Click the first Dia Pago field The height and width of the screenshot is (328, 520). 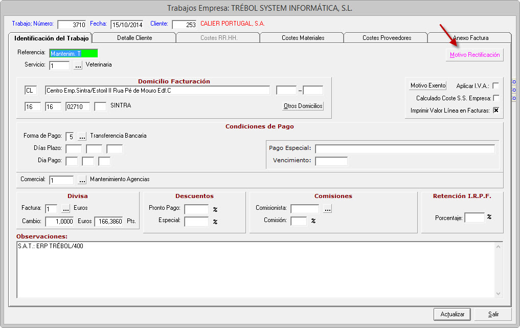72,161
